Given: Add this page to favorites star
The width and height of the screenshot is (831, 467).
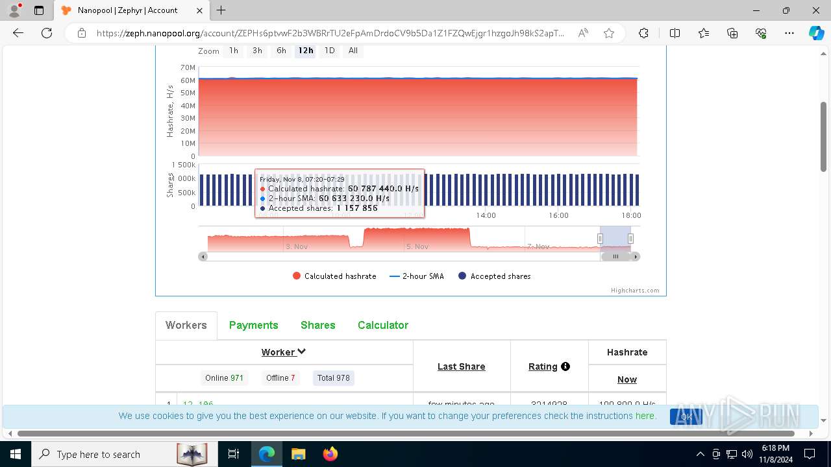Looking at the screenshot, I should 609,33.
